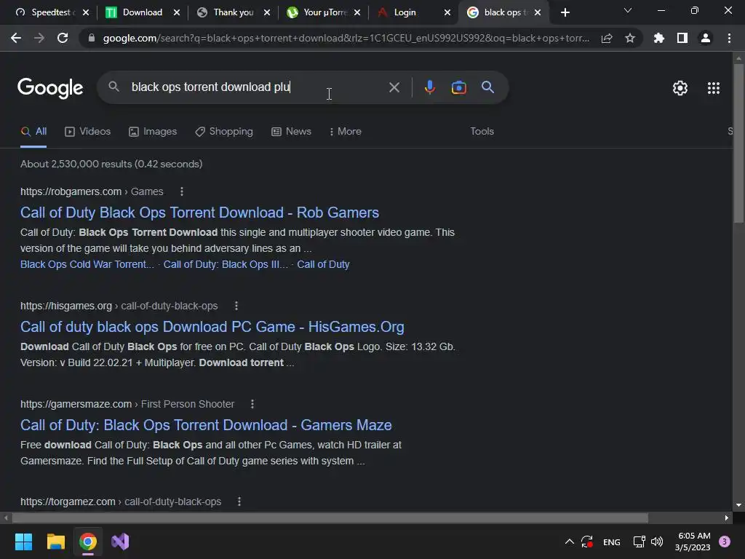
Task: Toggle the Chrome side panel icon
Action: point(682,38)
